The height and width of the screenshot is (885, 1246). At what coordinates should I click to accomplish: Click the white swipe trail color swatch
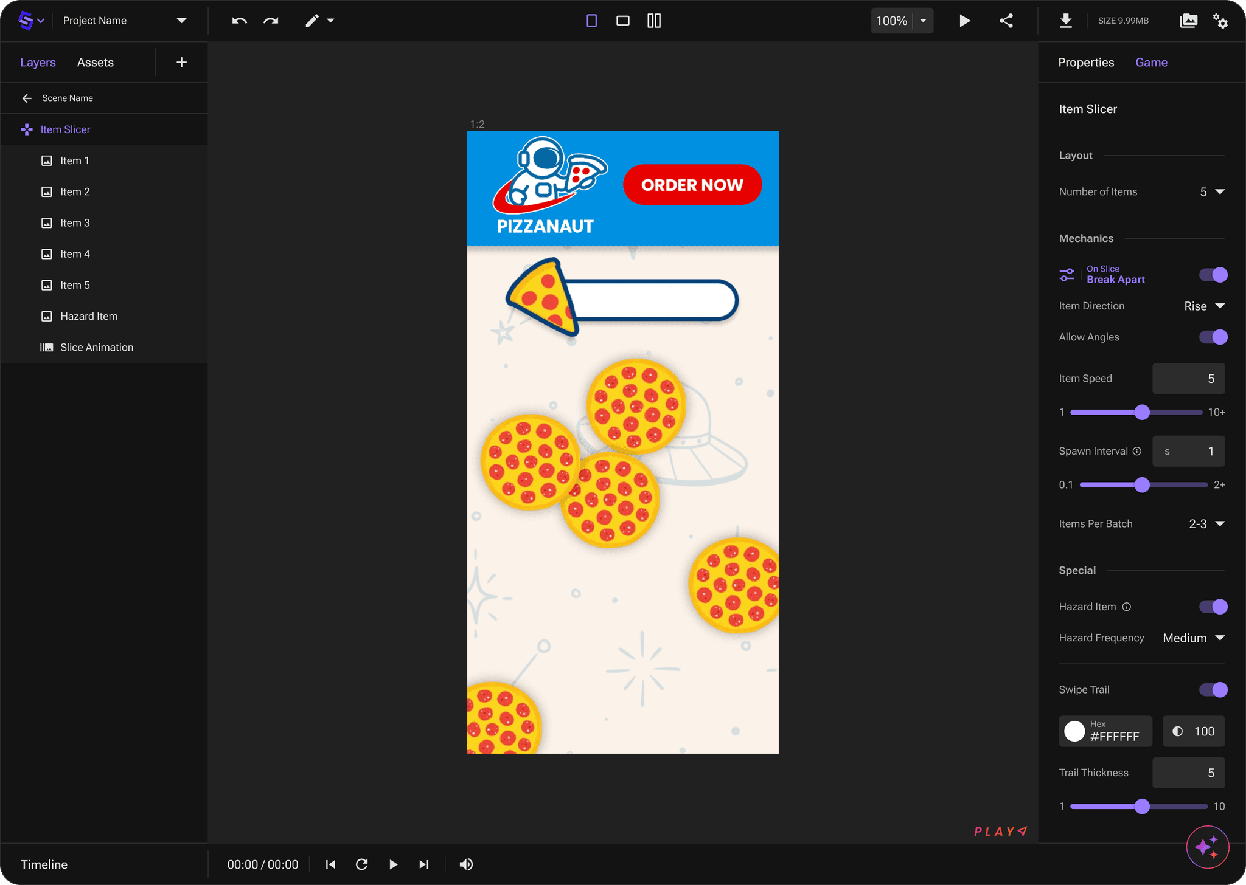(x=1074, y=731)
